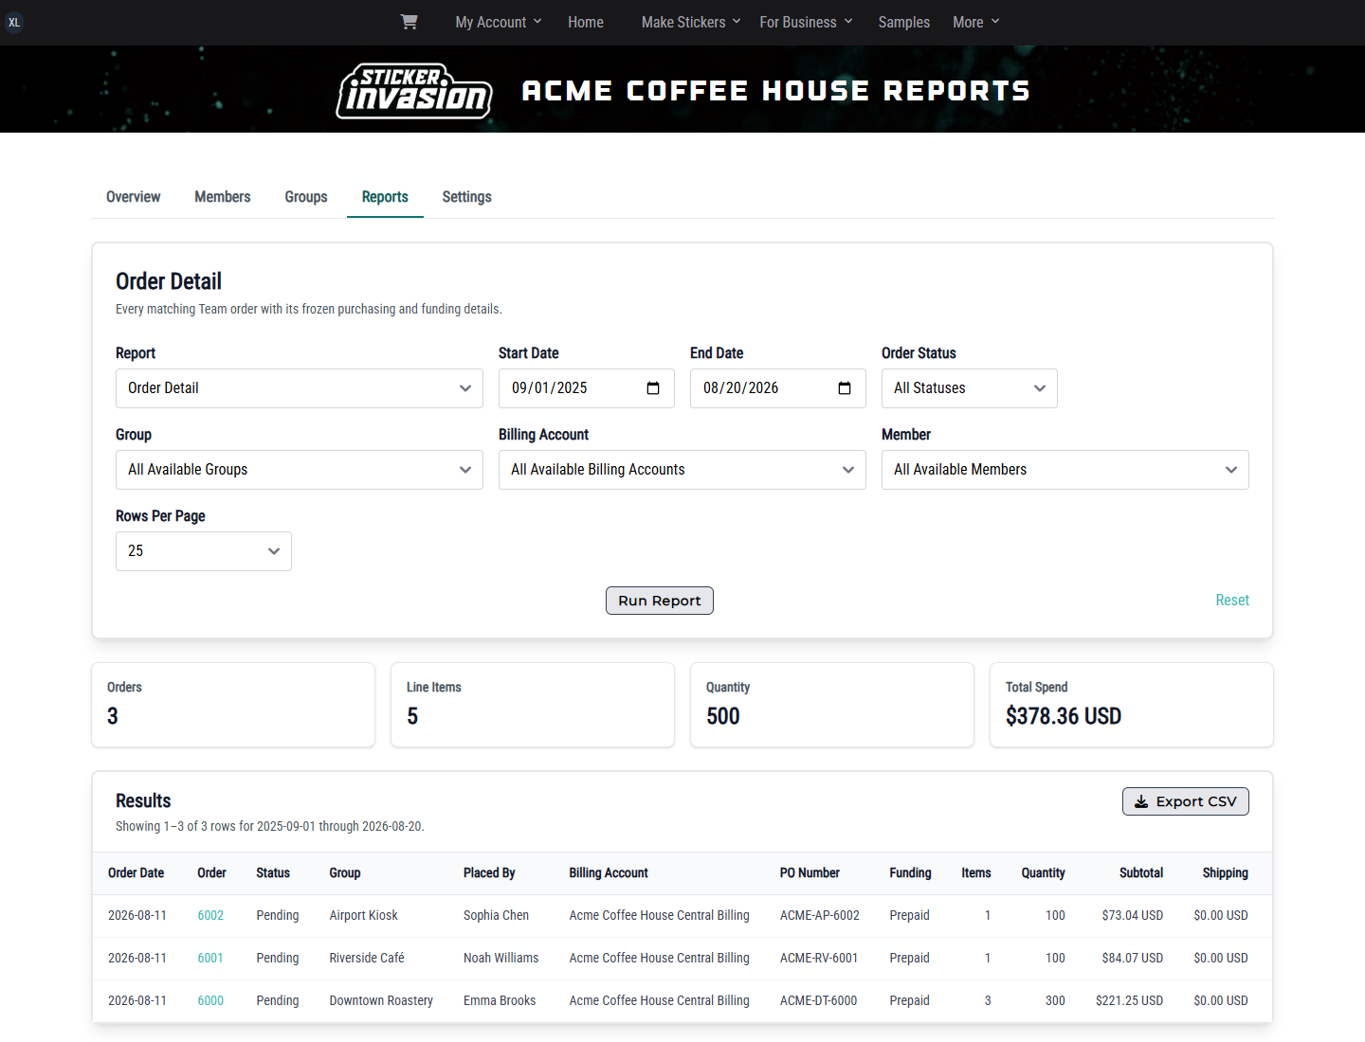Switch to the Members tab
This screenshot has width=1365, height=1042.
click(x=223, y=197)
